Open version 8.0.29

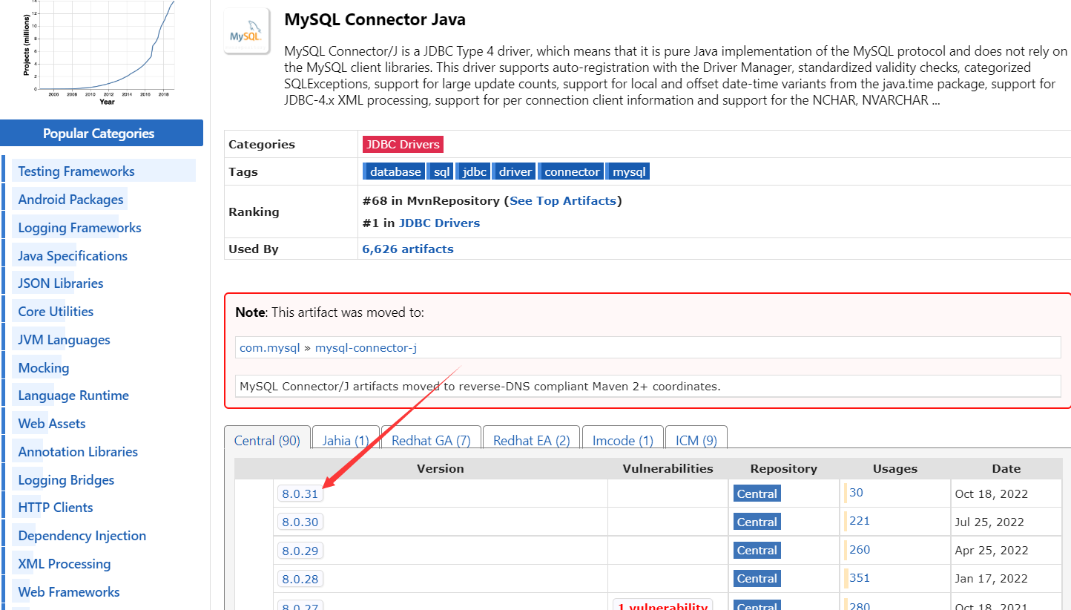point(300,551)
